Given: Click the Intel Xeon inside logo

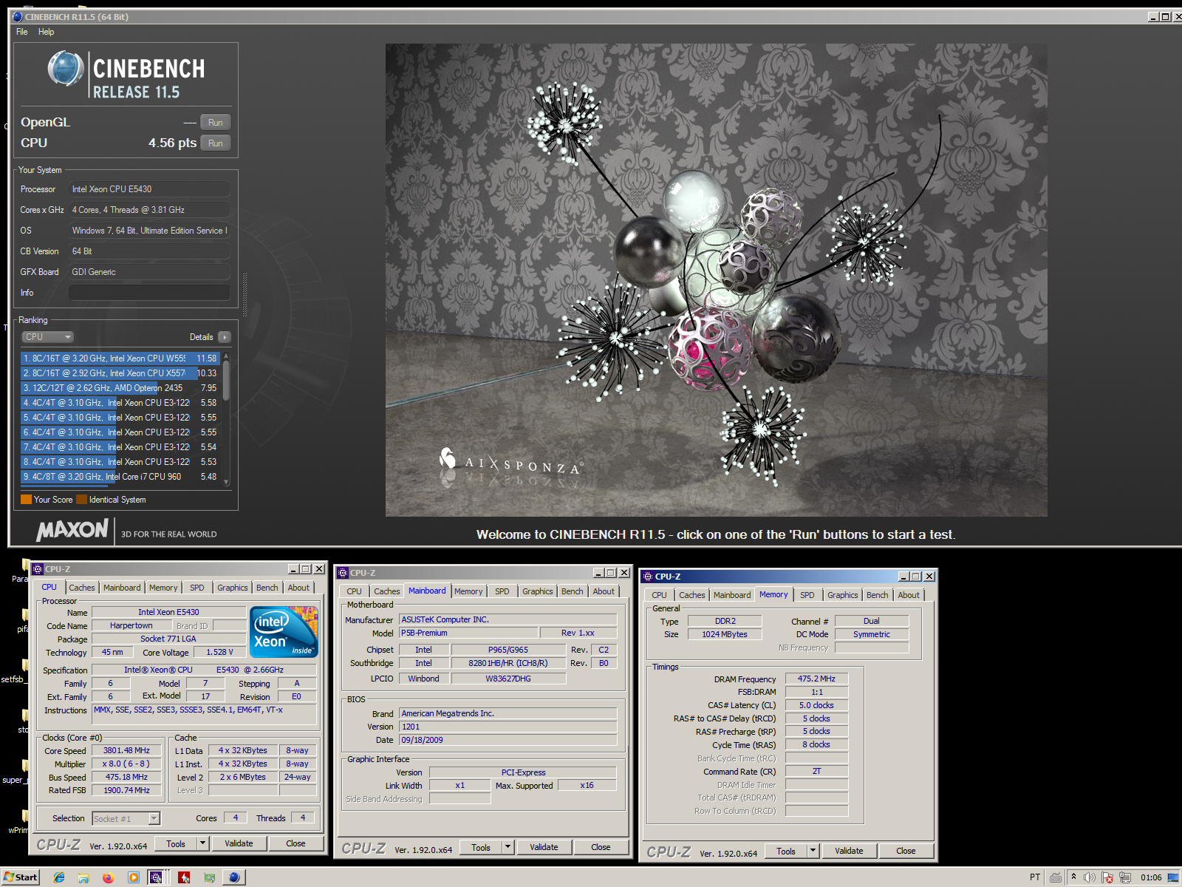Looking at the screenshot, I should 284,631.
